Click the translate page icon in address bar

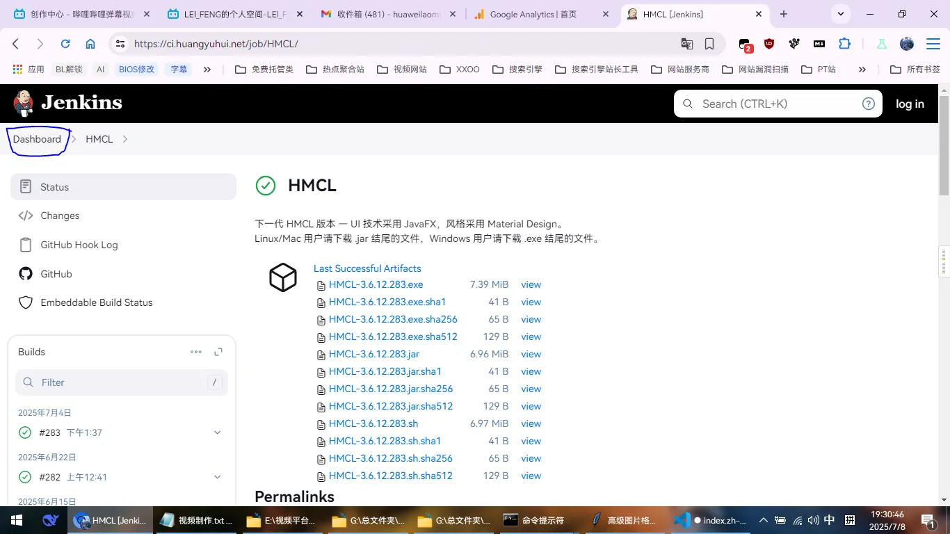[x=686, y=44]
